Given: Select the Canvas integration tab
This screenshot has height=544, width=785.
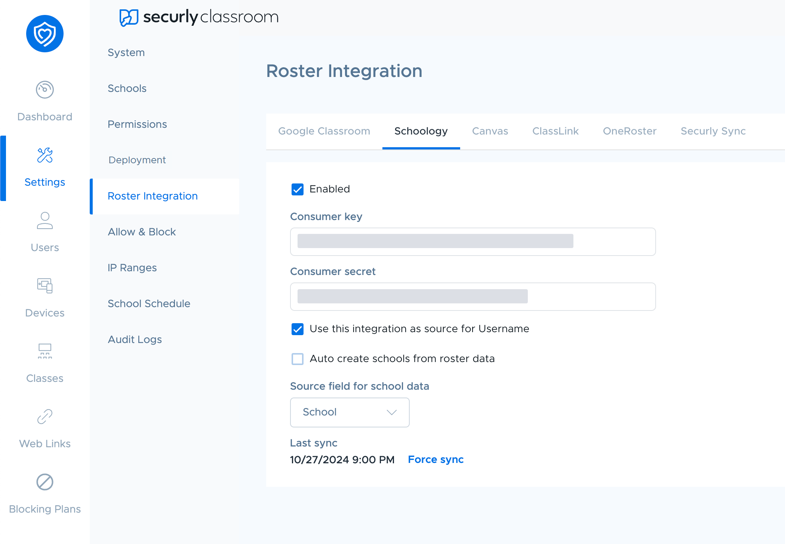Looking at the screenshot, I should pos(490,131).
